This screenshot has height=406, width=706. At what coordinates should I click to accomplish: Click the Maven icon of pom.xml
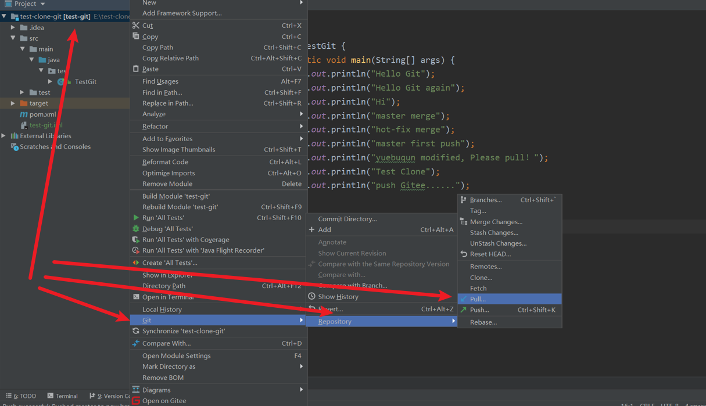[x=23, y=114]
